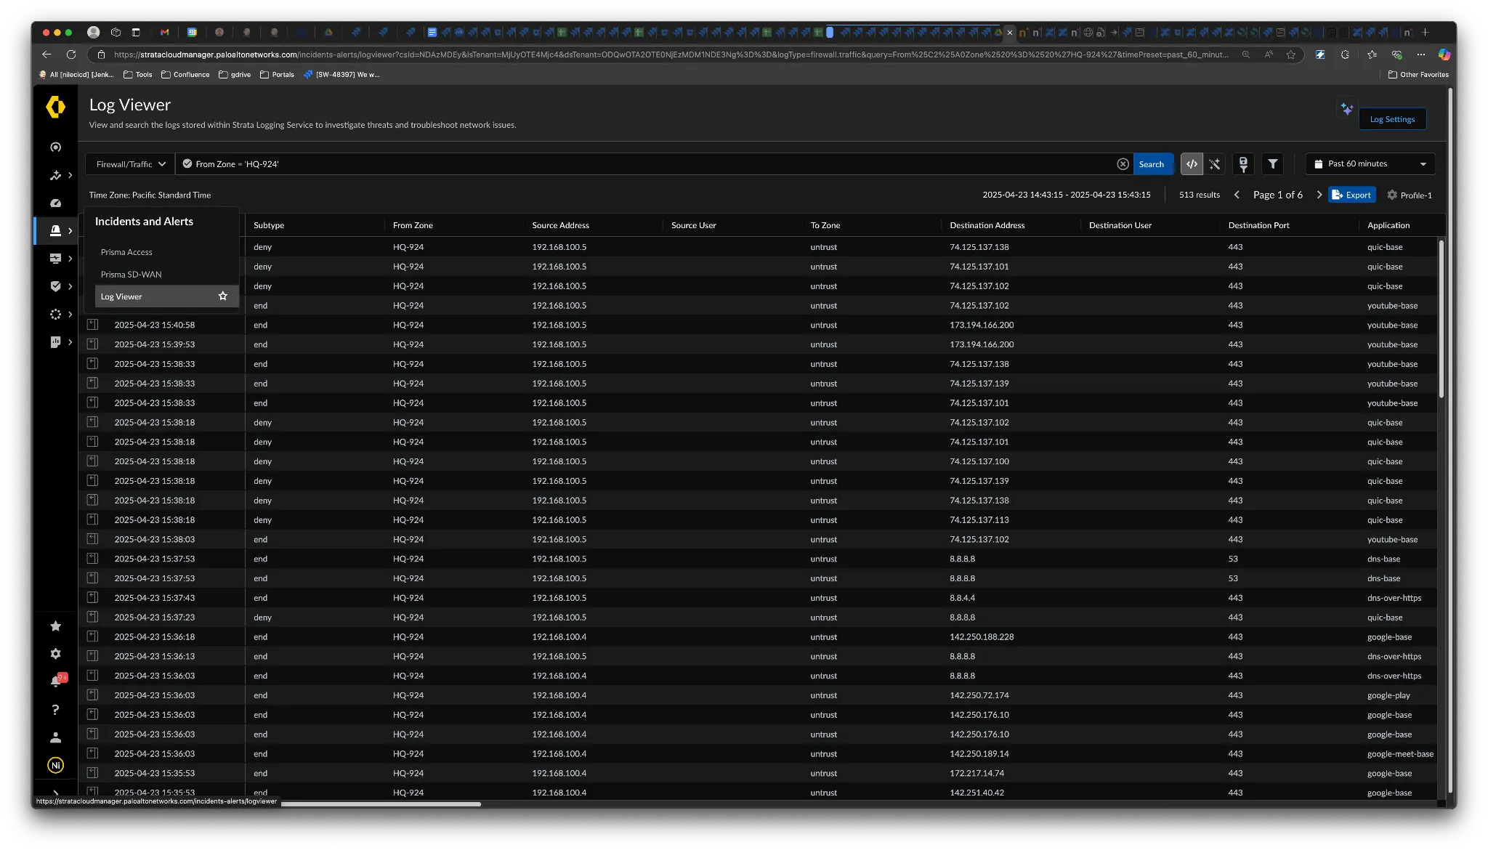Open the Profile-1 column settings
This screenshot has height=850, width=1488.
pyautogui.click(x=1410, y=195)
